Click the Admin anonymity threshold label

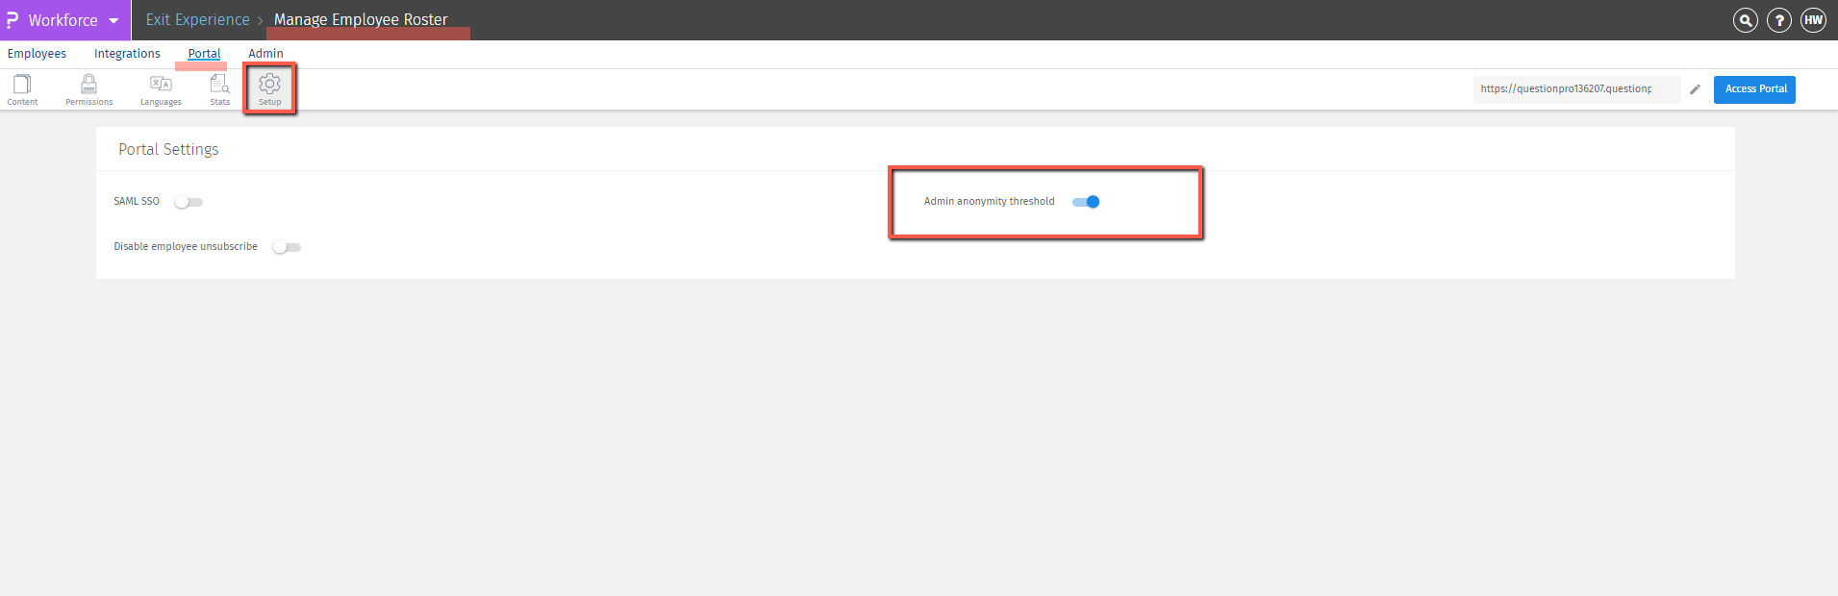pyautogui.click(x=989, y=202)
